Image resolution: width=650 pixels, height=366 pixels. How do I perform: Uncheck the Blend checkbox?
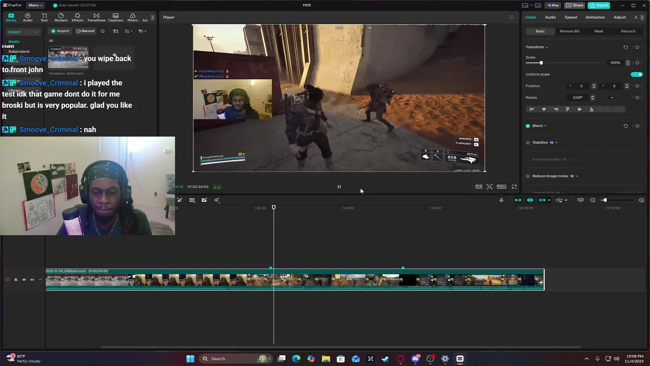[x=528, y=126]
